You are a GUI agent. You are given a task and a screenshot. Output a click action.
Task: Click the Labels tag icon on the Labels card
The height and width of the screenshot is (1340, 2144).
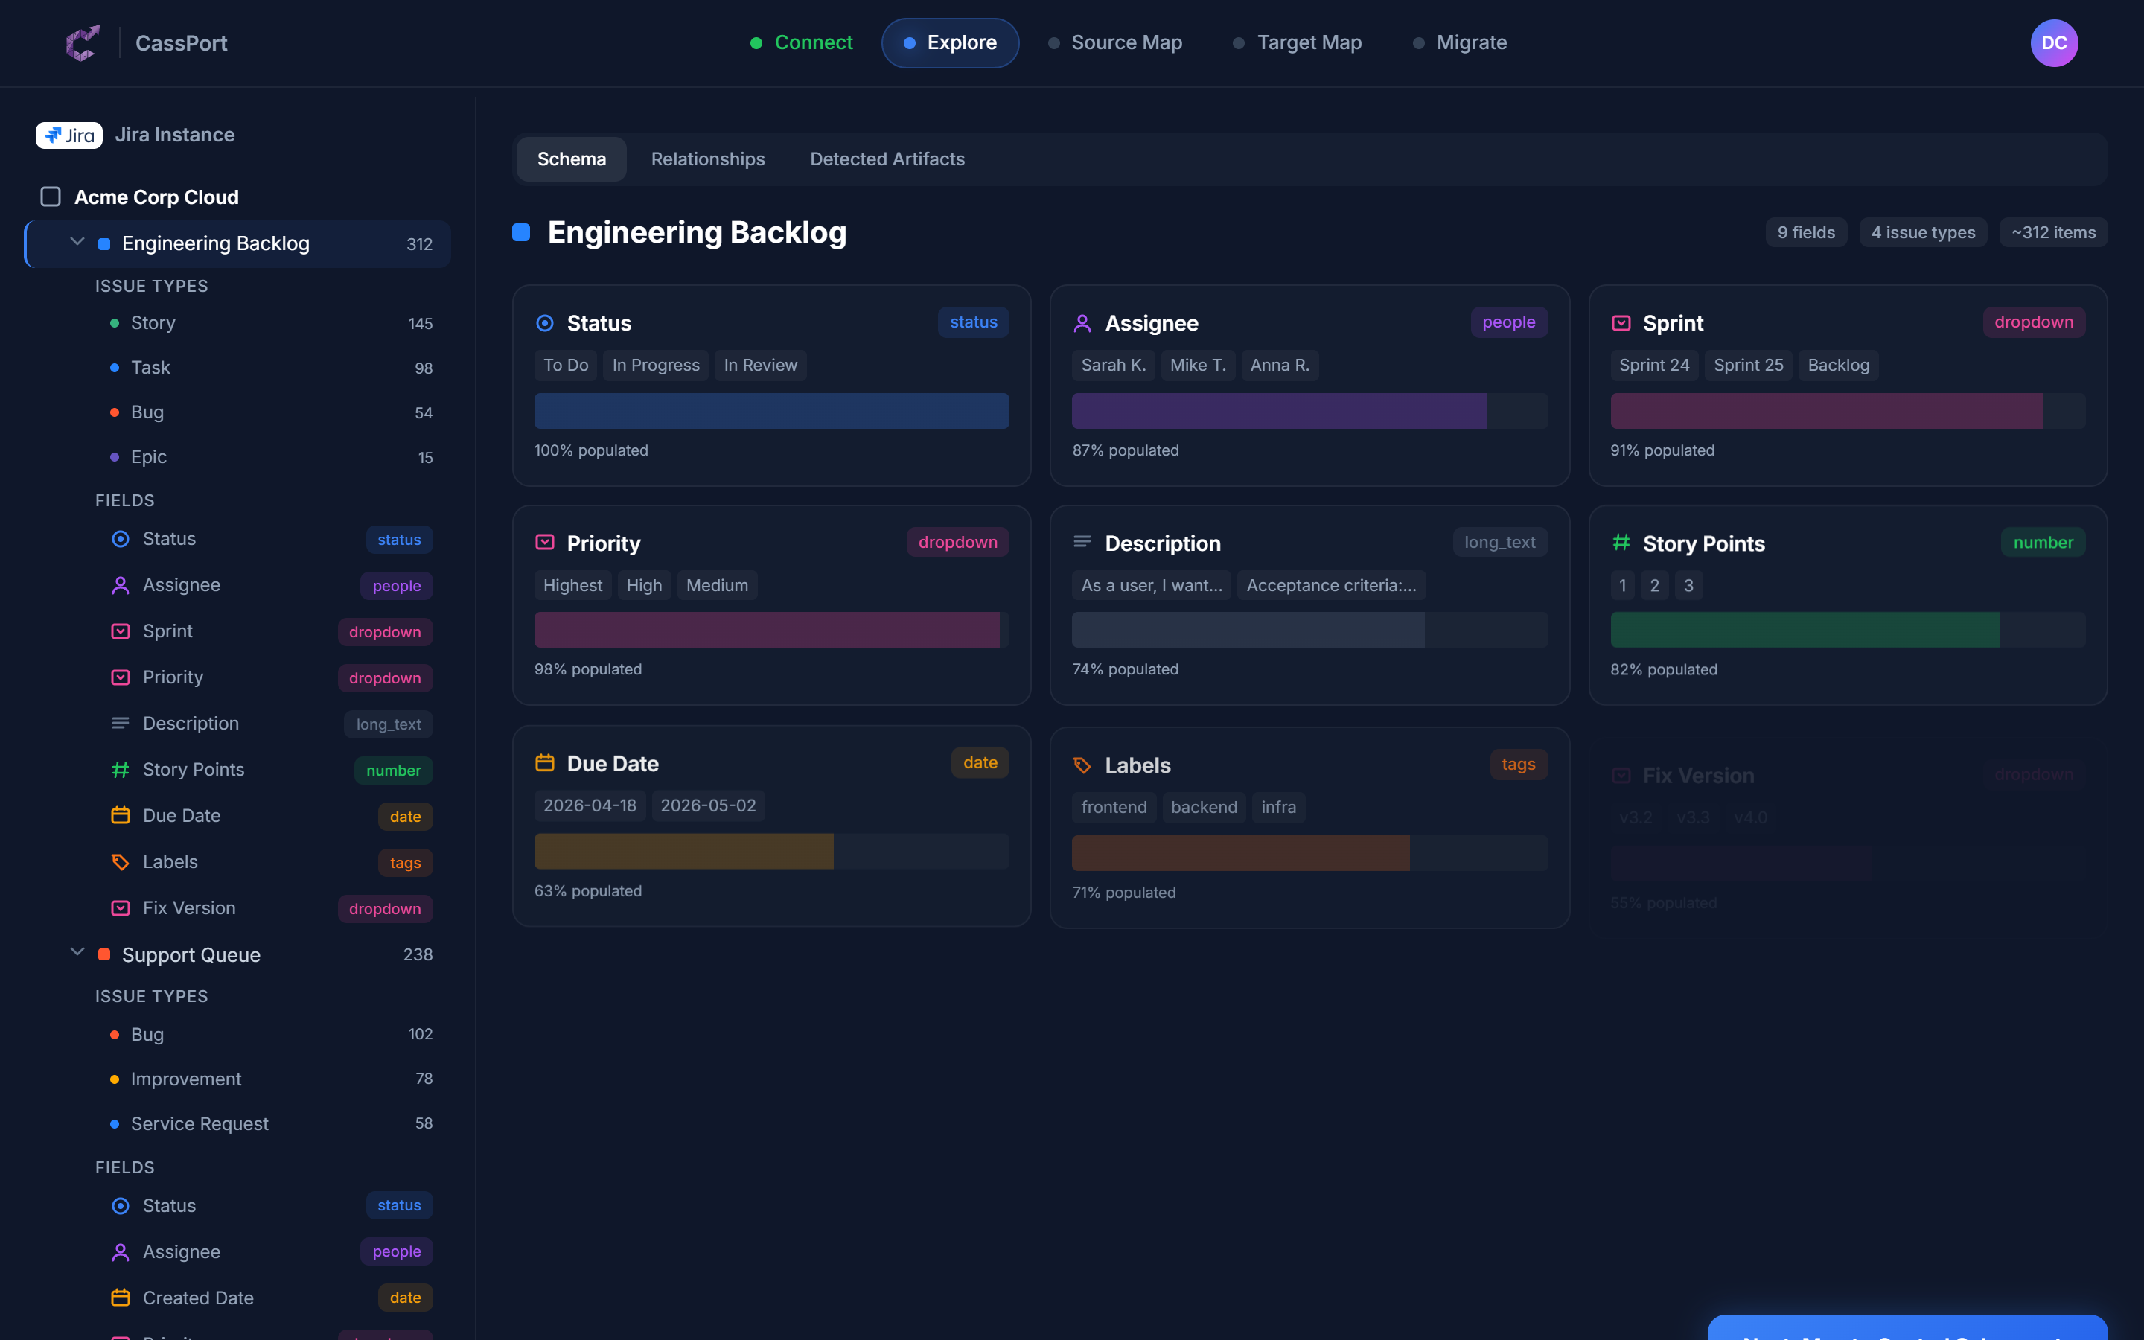1082,764
